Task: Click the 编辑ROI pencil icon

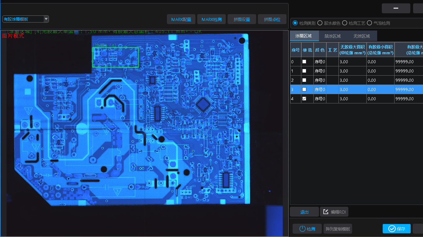Action: 325,212
